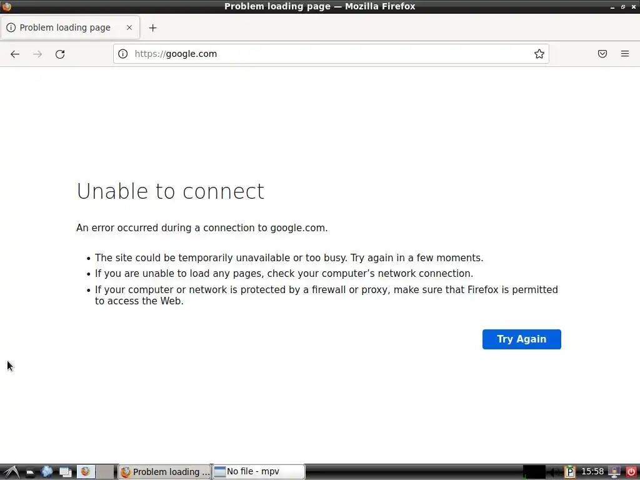640x480 pixels.
Task: Open the clipboard manager tray icon
Action: 570,472
